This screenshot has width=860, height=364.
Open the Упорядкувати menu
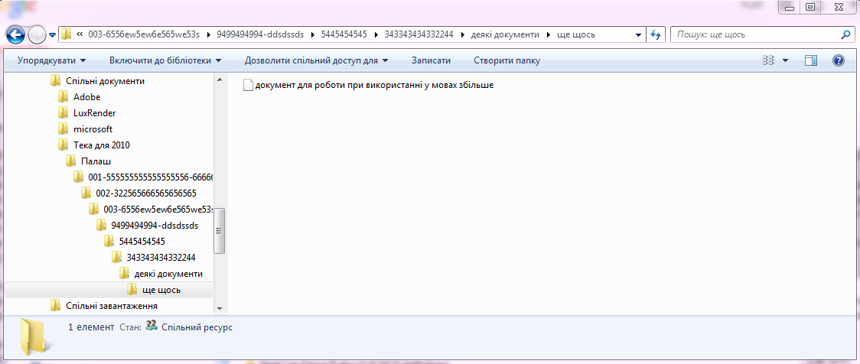(51, 60)
